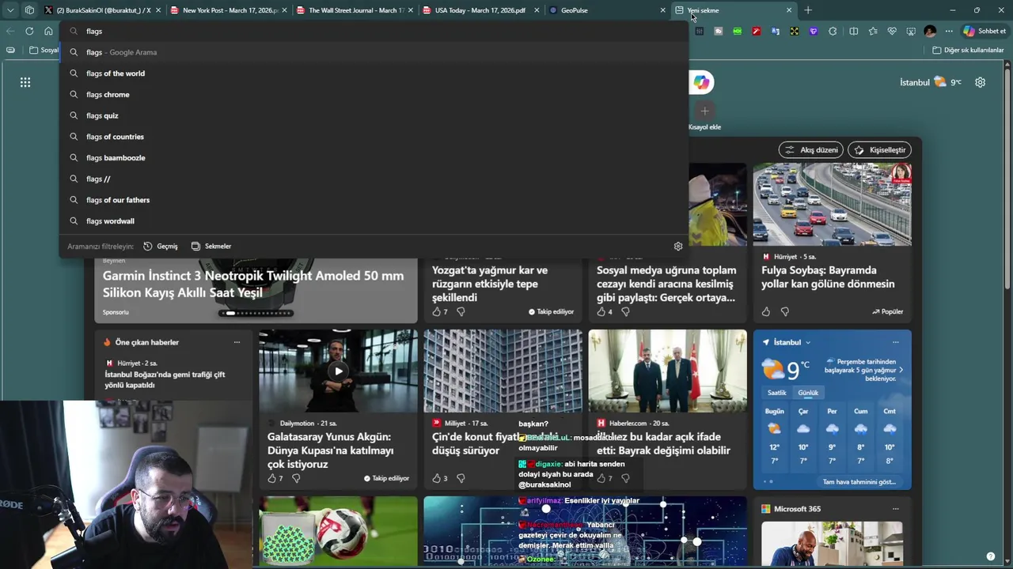Screen dimensions: 1013x569
Task: Click the translate extension icon
Action: 776,31
